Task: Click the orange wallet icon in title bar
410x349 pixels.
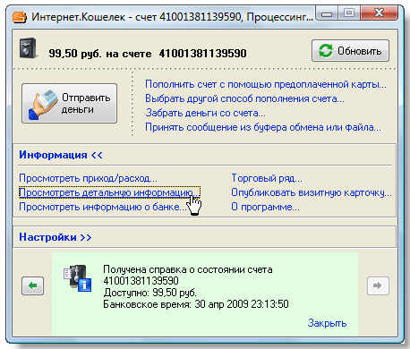Action: pos(20,17)
